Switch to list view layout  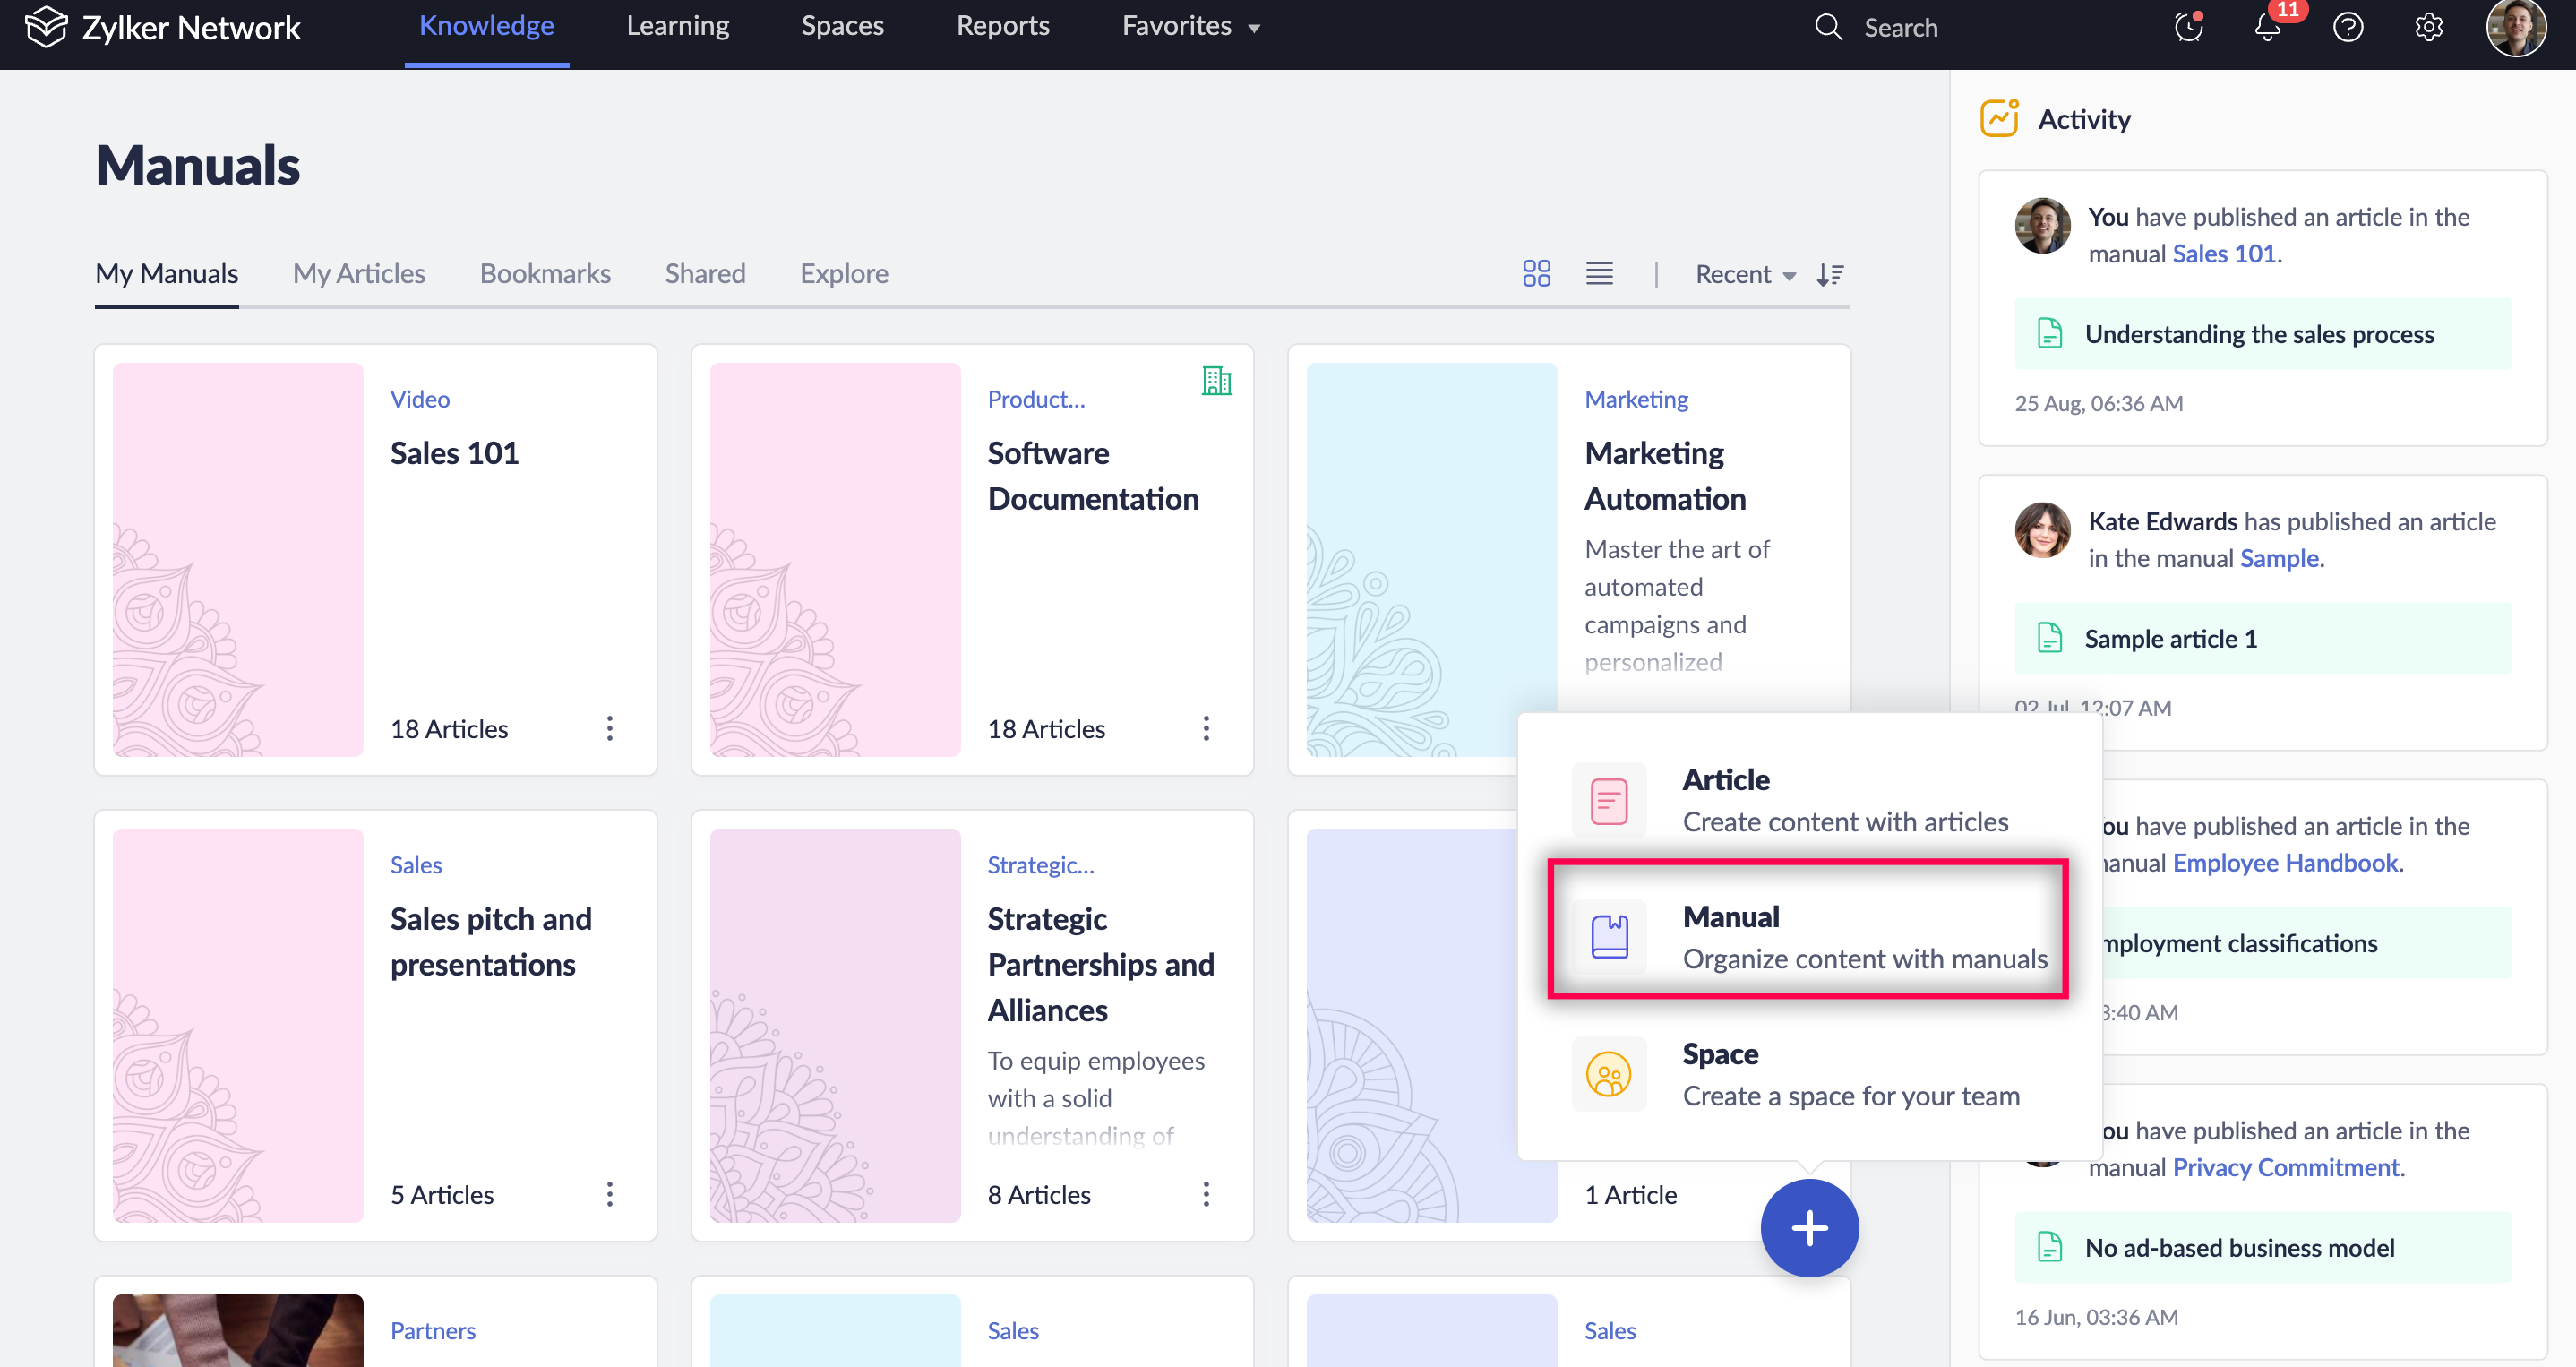(x=1599, y=273)
